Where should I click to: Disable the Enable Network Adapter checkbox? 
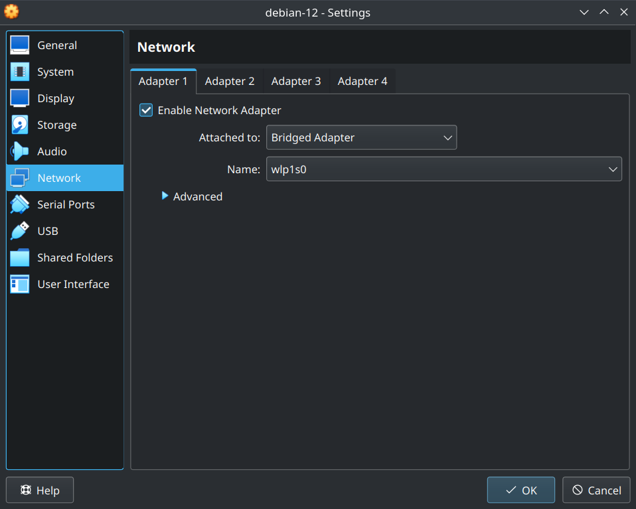[x=145, y=110]
